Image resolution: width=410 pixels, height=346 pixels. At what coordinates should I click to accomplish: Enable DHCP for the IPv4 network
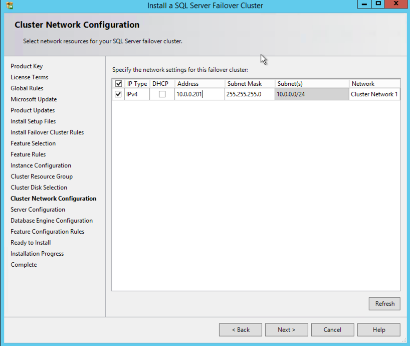click(162, 94)
